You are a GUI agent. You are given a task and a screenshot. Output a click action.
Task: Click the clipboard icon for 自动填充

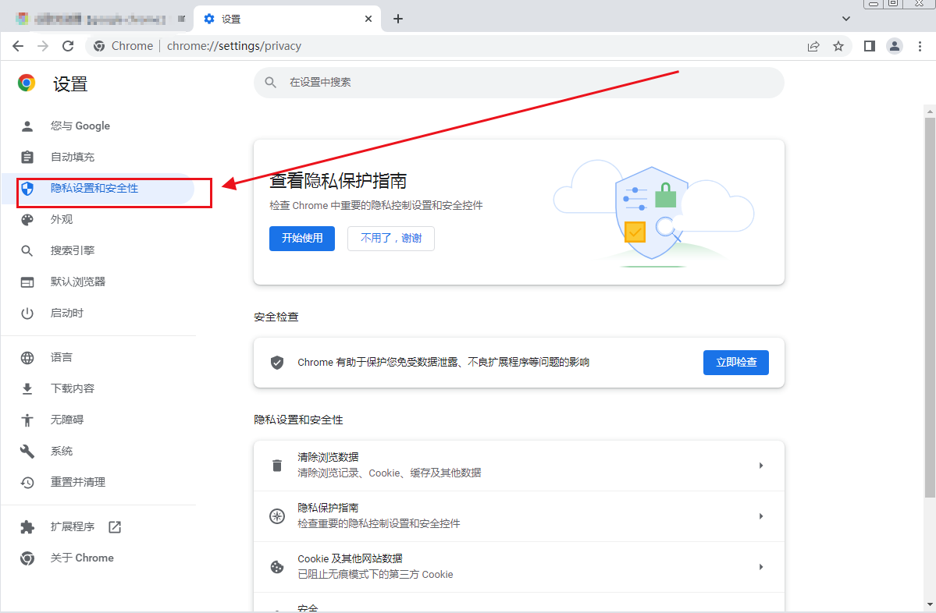tap(27, 157)
